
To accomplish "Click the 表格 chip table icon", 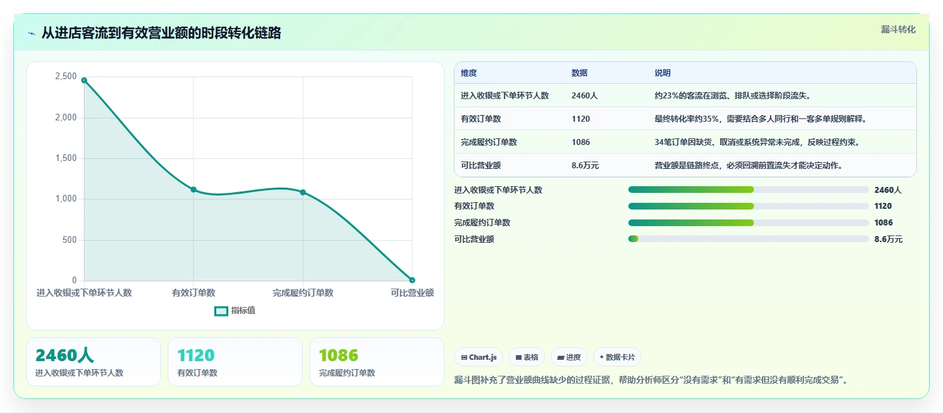I will tap(518, 358).
